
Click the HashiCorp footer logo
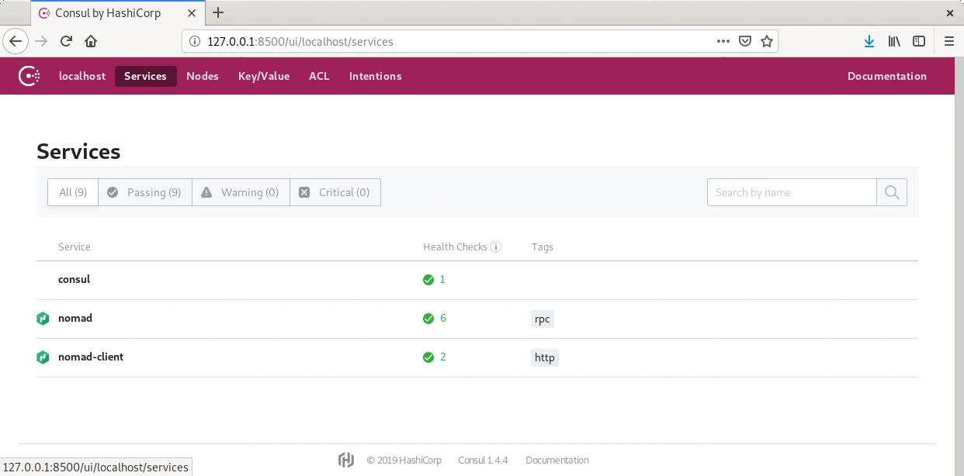tap(346, 460)
